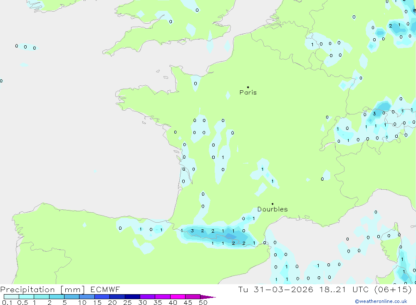This screenshot has width=416, height=305.
Task: Click the lightest 0.1–0.5 mm legend swatch
Action: coord(11,297)
